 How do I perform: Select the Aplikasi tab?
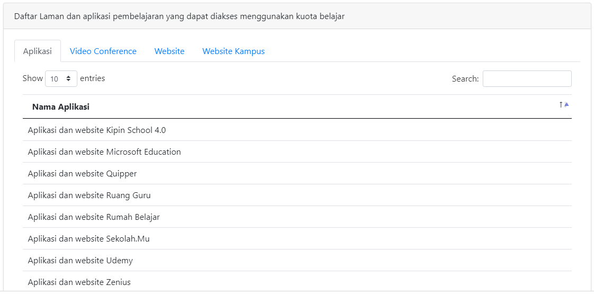click(38, 51)
